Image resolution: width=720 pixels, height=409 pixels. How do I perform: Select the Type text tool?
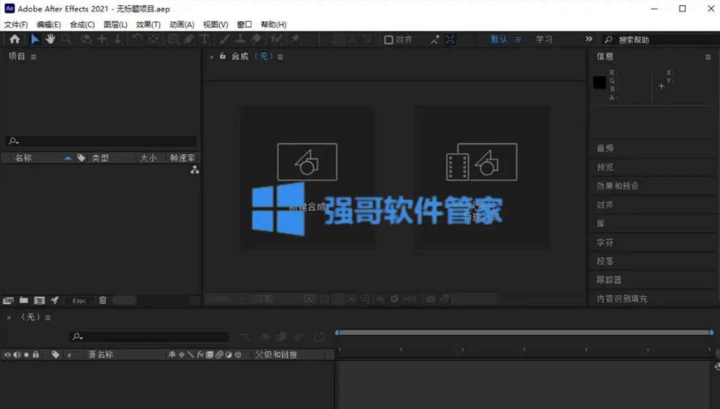pyautogui.click(x=205, y=39)
